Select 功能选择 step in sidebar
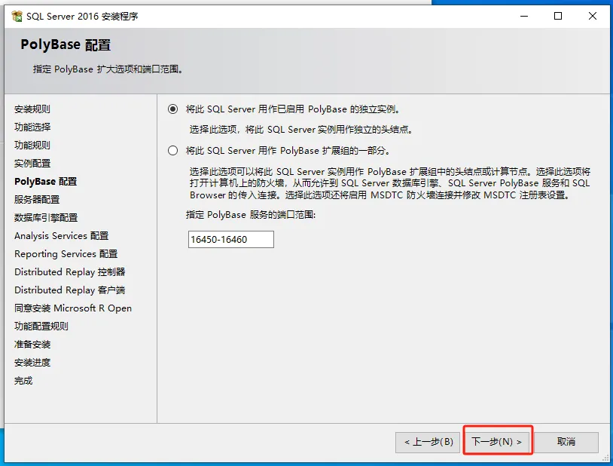 32,127
